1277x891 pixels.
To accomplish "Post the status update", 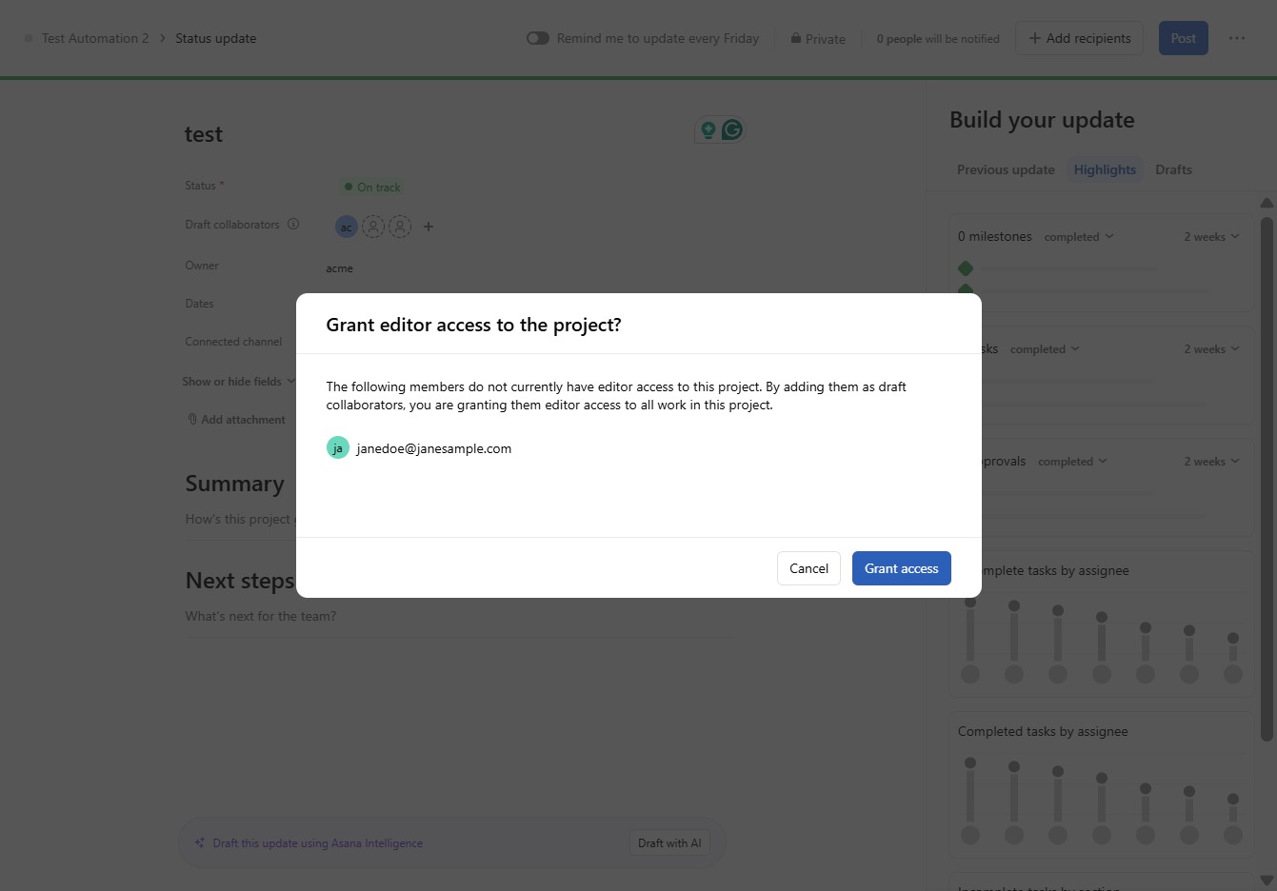I will (1183, 38).
